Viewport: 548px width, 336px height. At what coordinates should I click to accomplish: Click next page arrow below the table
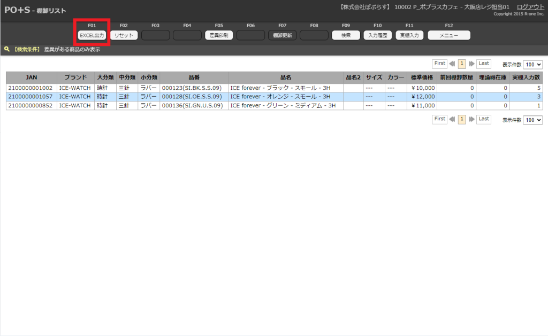(x=471, y=120)
